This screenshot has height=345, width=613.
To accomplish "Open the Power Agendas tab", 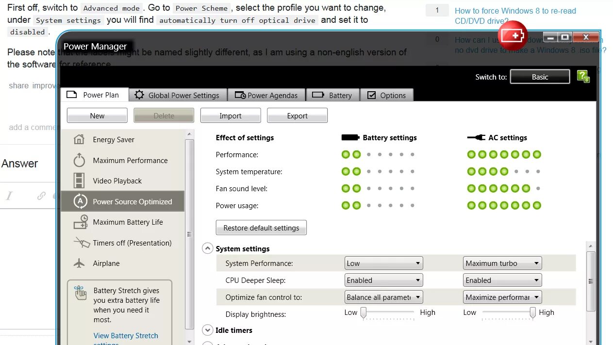I will [x=266, y=95].
